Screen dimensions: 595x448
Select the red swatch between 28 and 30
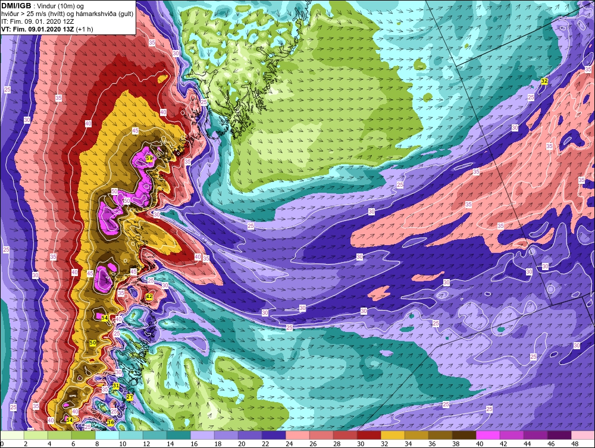(x=345, y=435)
